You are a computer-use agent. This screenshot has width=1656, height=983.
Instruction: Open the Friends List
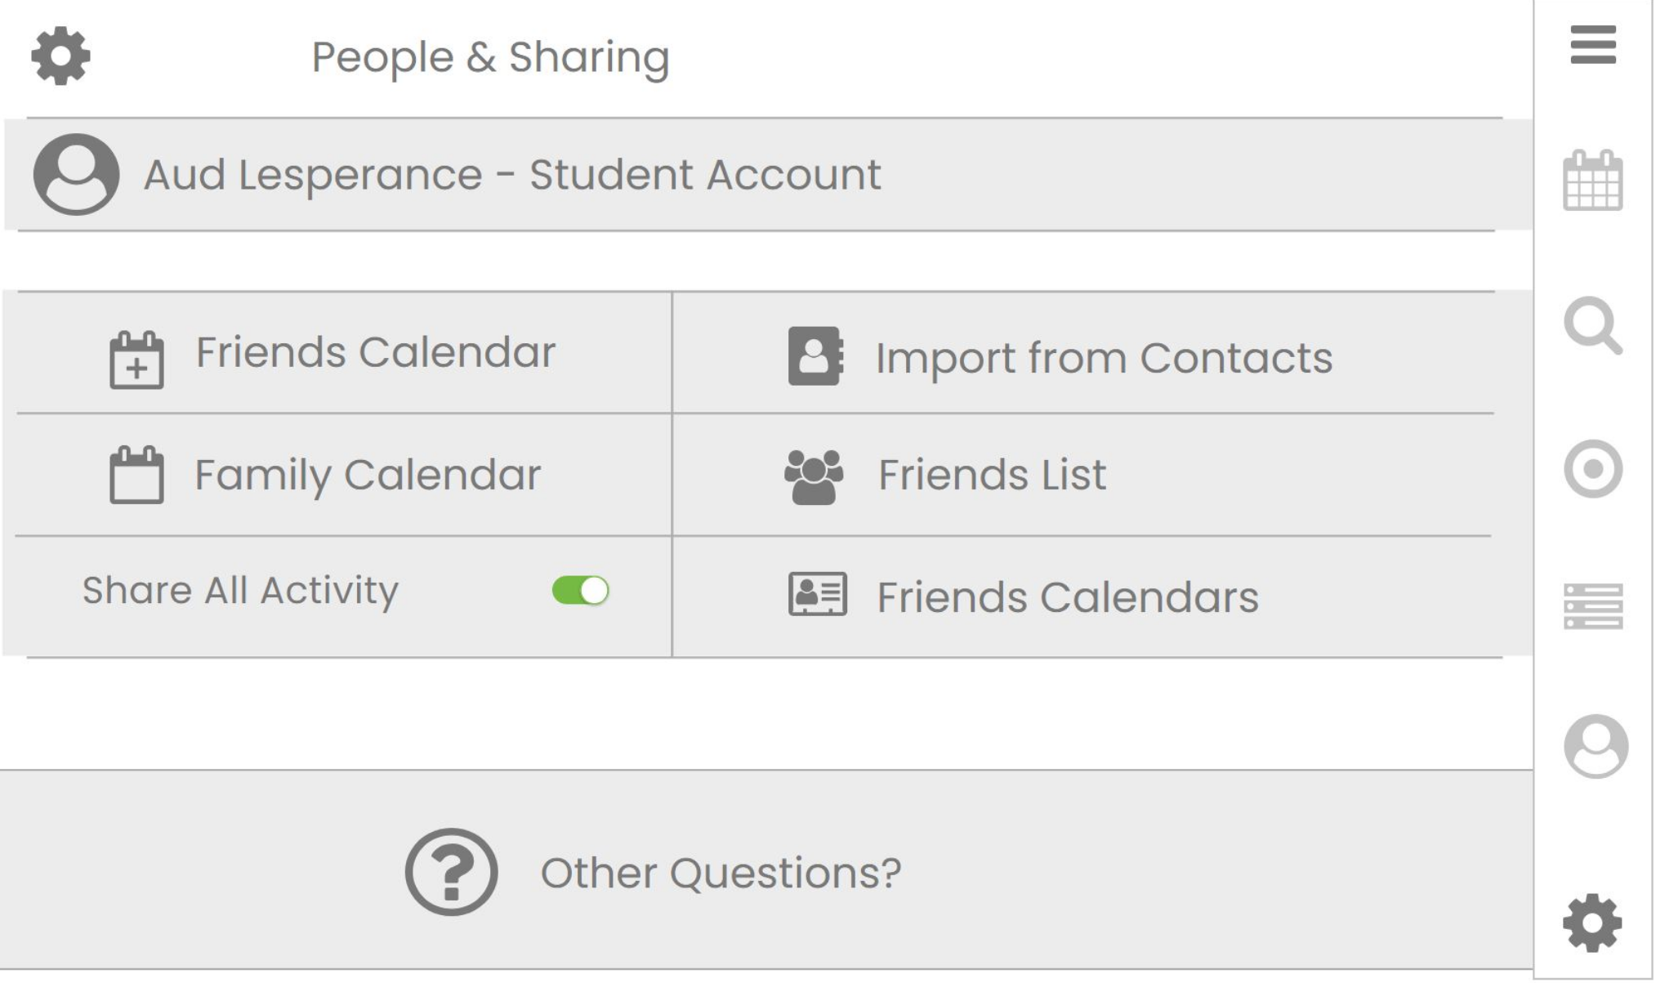[991, 475]
